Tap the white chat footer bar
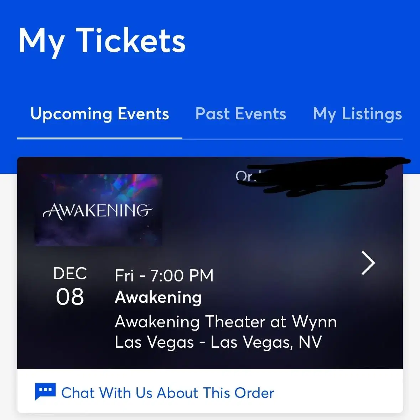420x420 pixels. 210,391
